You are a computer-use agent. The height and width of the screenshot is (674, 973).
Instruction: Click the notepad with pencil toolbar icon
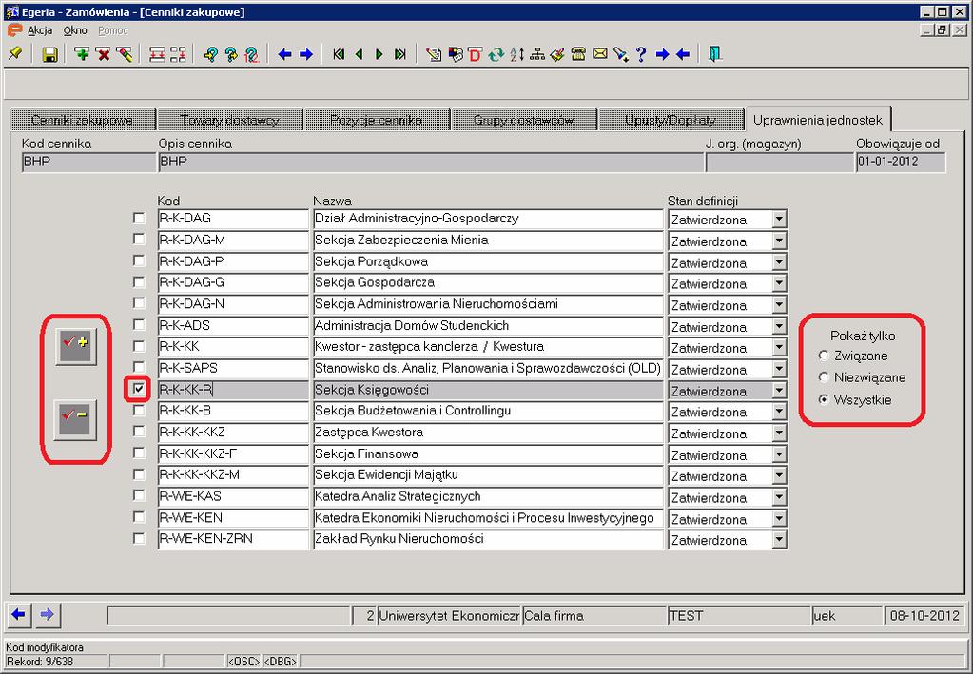[434, 54]
